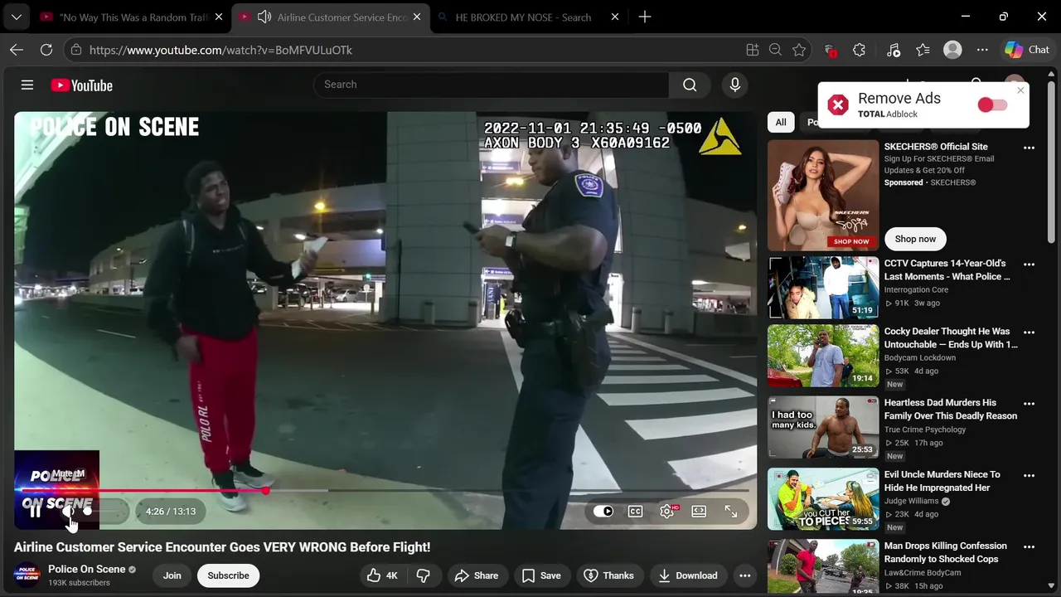Viewport: 1061px width, 597px height.
Task: Open the SKECHERS ad thumbnail
Action: [x=823, y=195]
